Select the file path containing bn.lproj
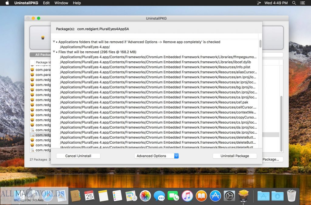This screenshot has width=311, height=205. 159,92
